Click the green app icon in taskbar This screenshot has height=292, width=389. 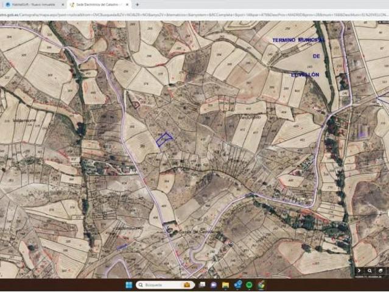tap(249, 285)
